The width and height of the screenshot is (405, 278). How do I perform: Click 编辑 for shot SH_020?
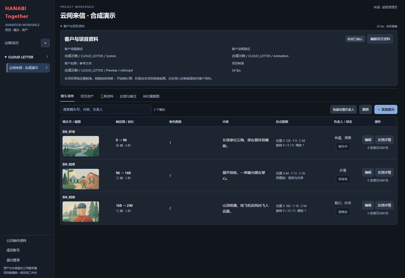368,172
